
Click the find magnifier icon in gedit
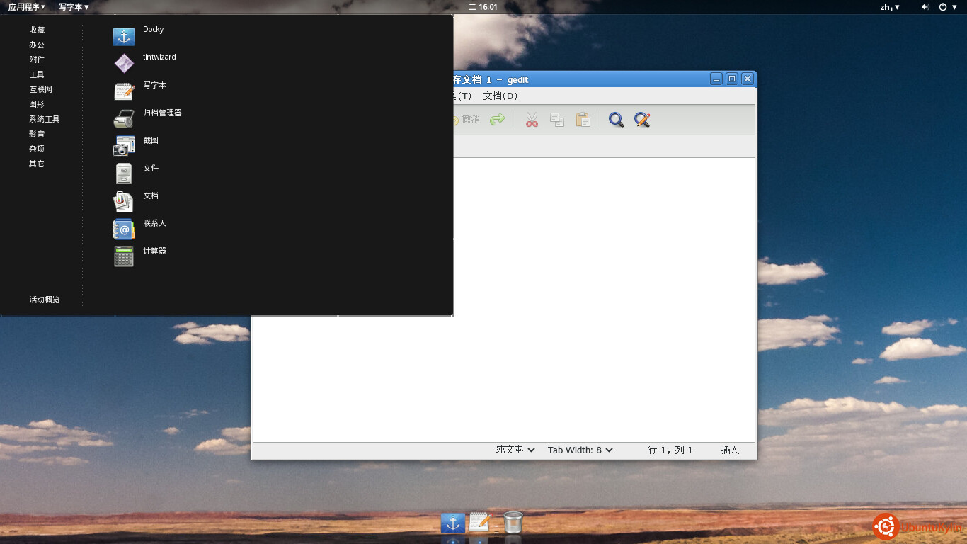pos(616,120)
